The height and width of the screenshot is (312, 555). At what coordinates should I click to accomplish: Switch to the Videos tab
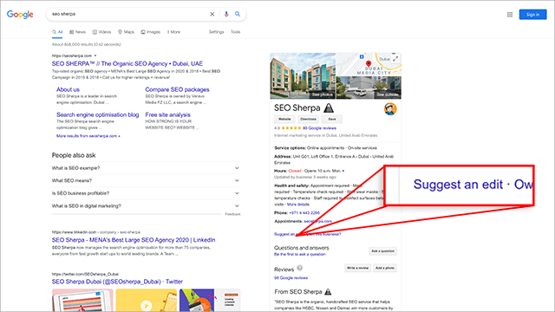(x=102, y=32)
